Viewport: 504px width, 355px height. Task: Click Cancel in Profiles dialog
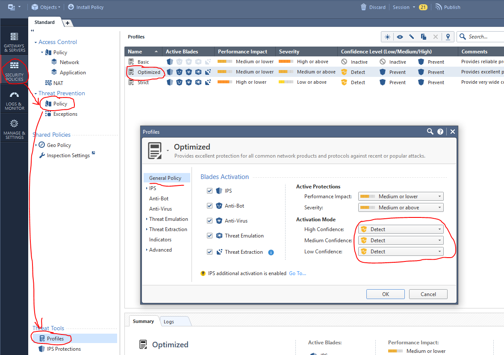click(x=428, y=294)
